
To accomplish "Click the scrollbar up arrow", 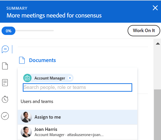I will 158,44.
